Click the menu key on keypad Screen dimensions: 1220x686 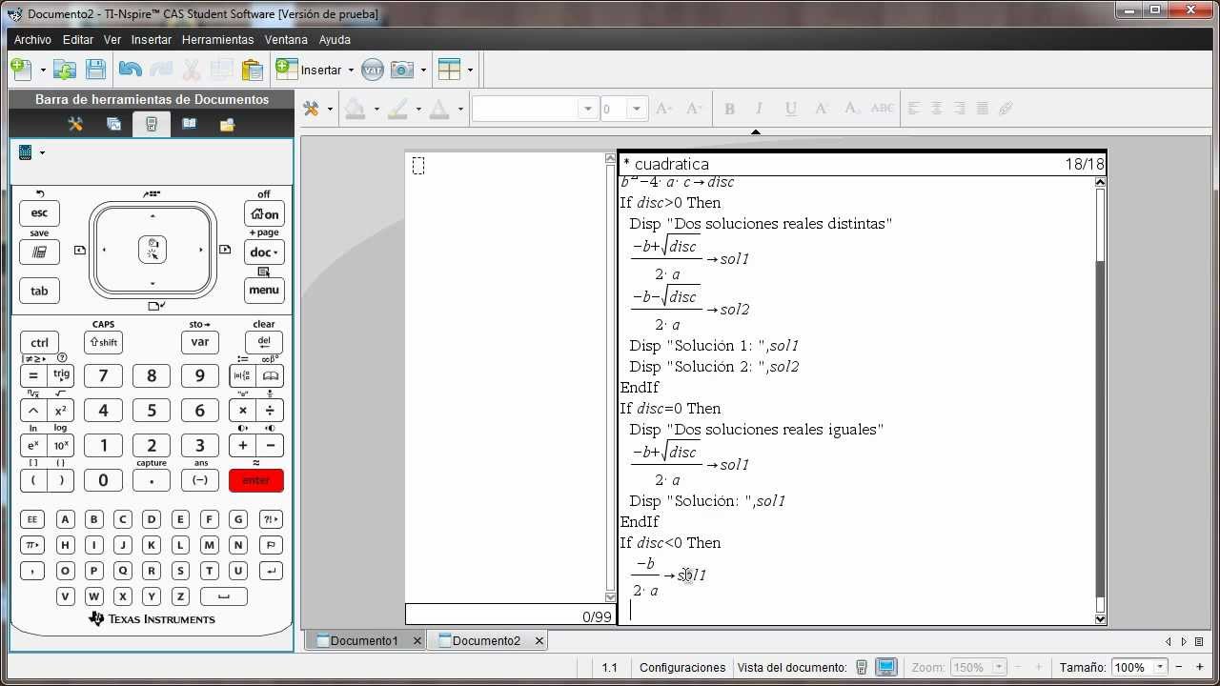point(264,291)
